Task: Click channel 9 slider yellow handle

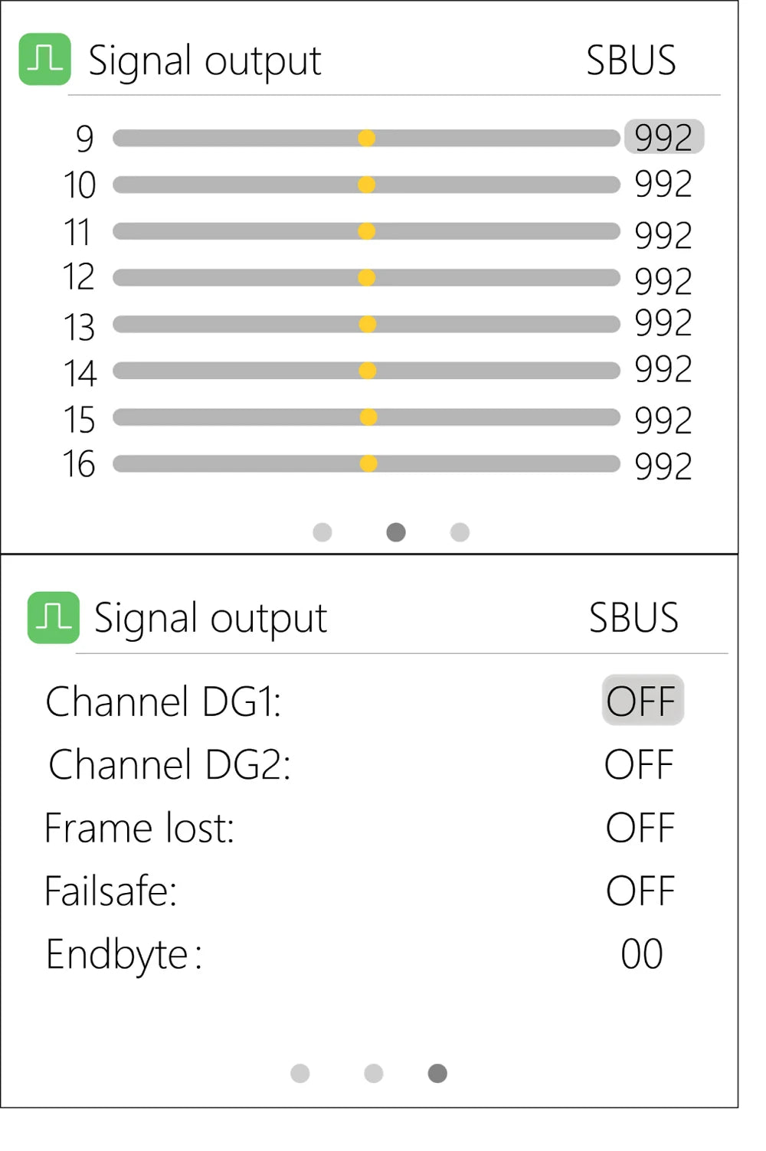Action: [x=367, y=138]
